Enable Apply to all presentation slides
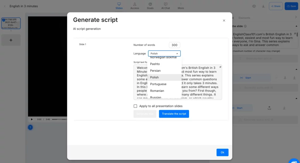Screen dimensions: 300x163 135,106
